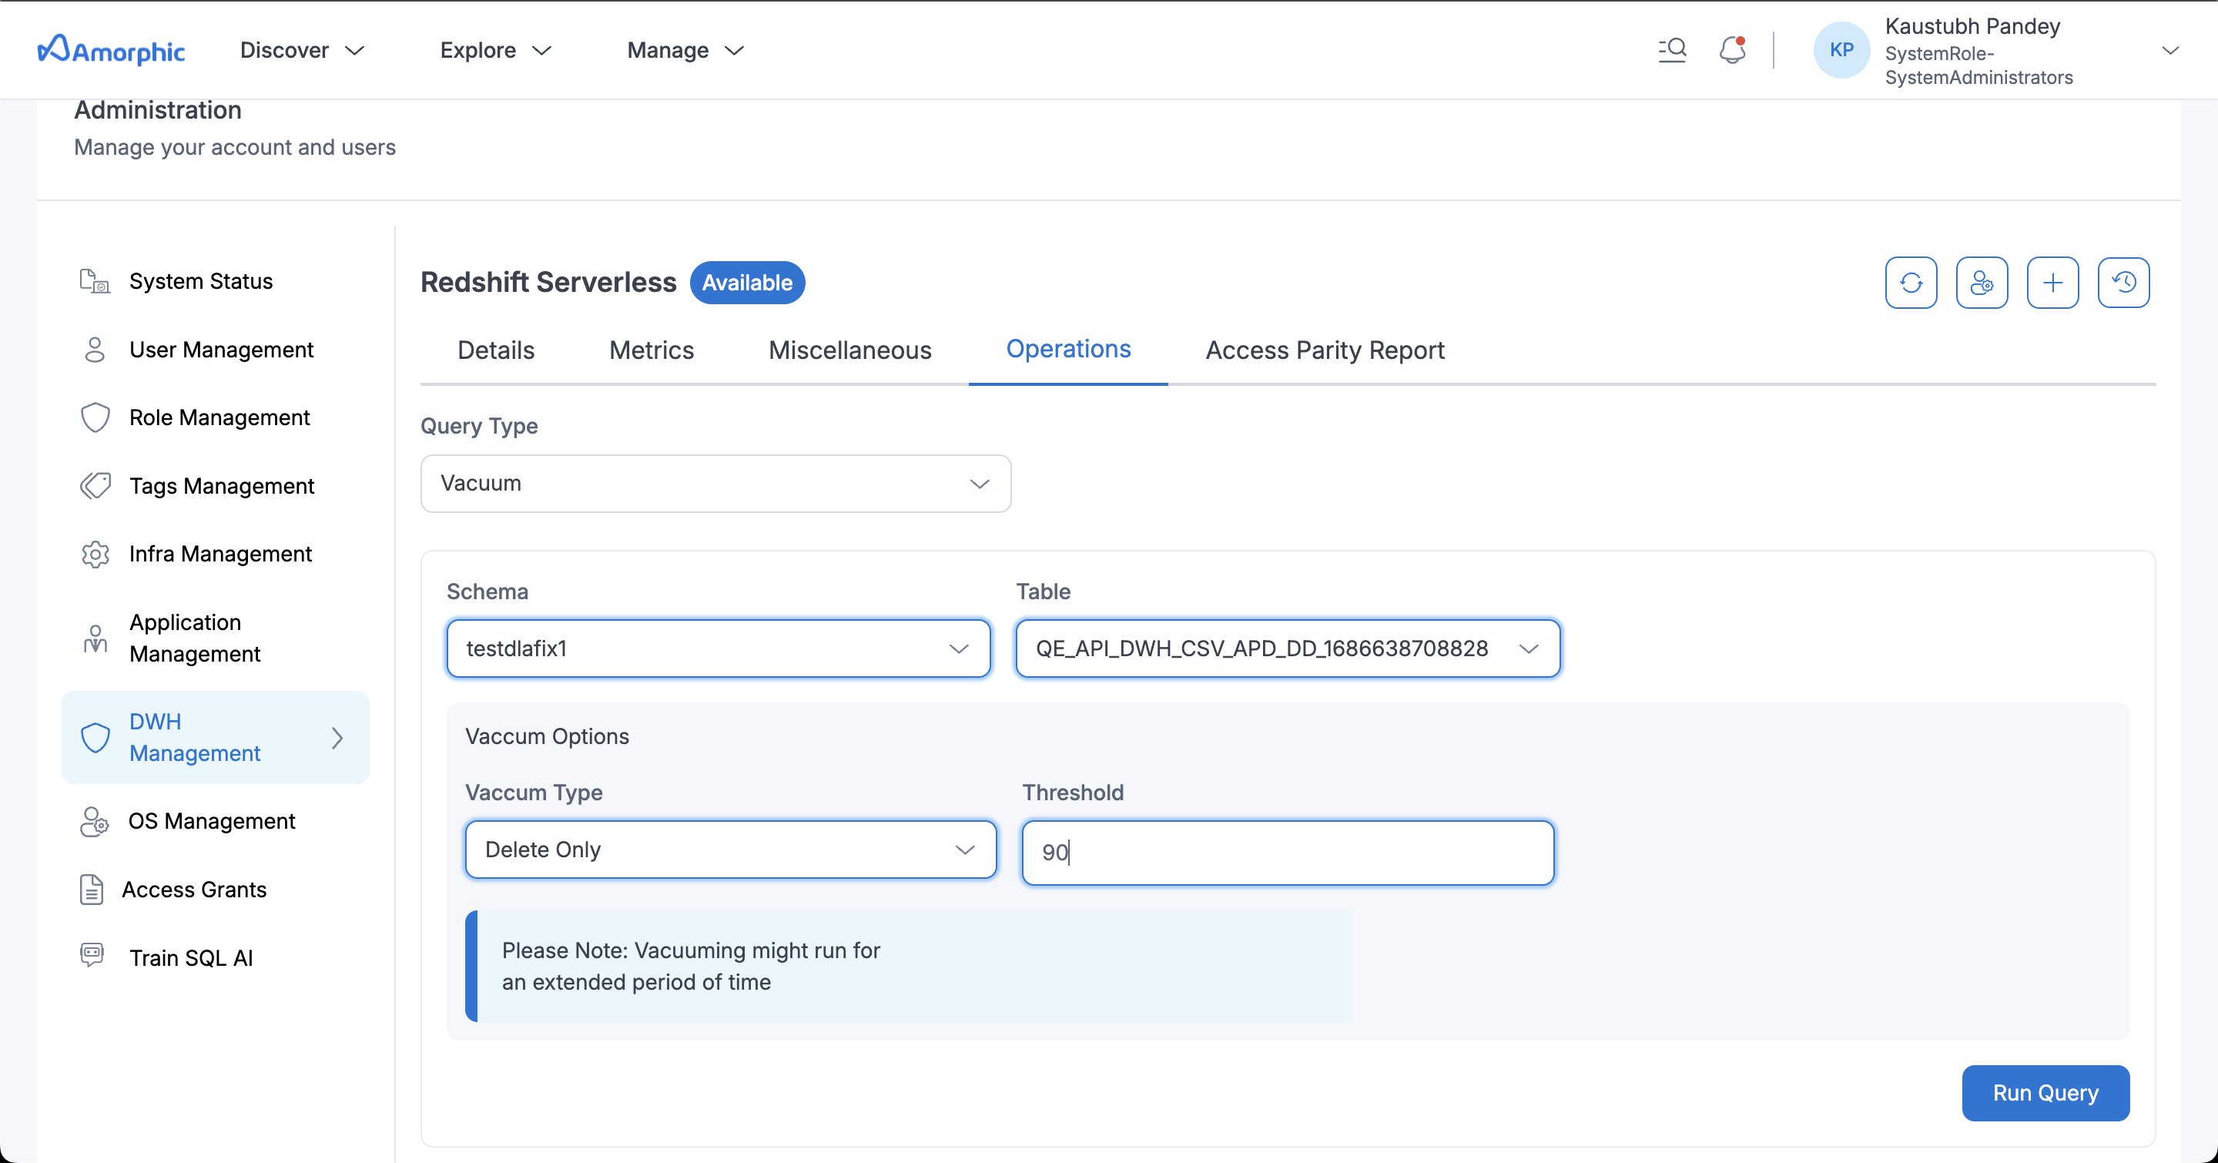Go to Role Management
2218x1163 pixels.
pos(219,417)
